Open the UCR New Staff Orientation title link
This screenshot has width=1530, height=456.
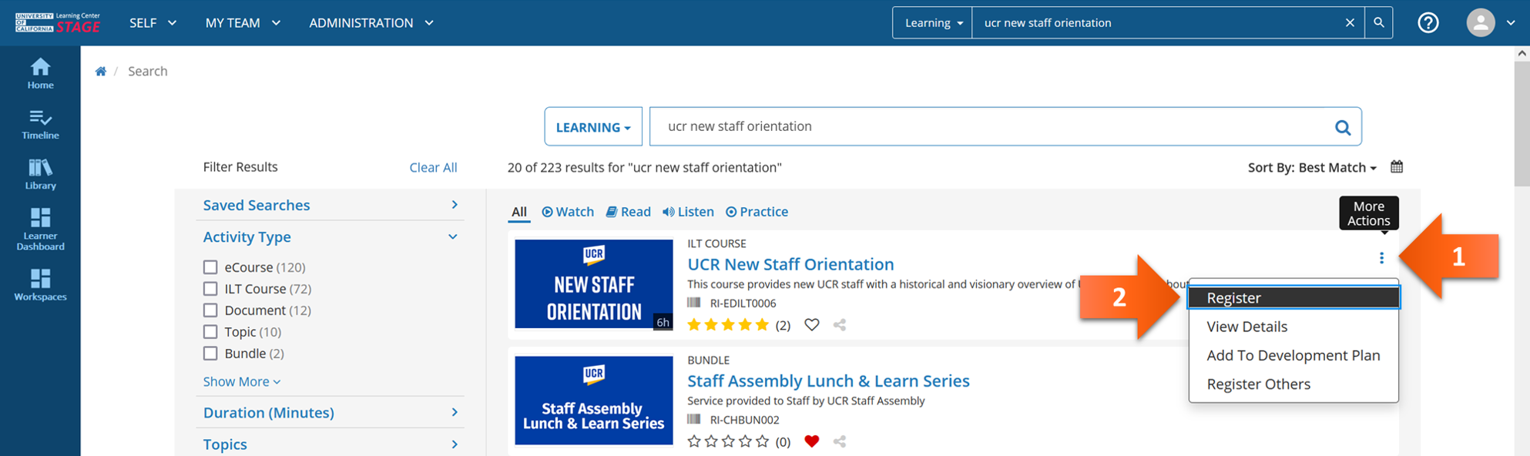pyautogui.click(x=790, y=264)
